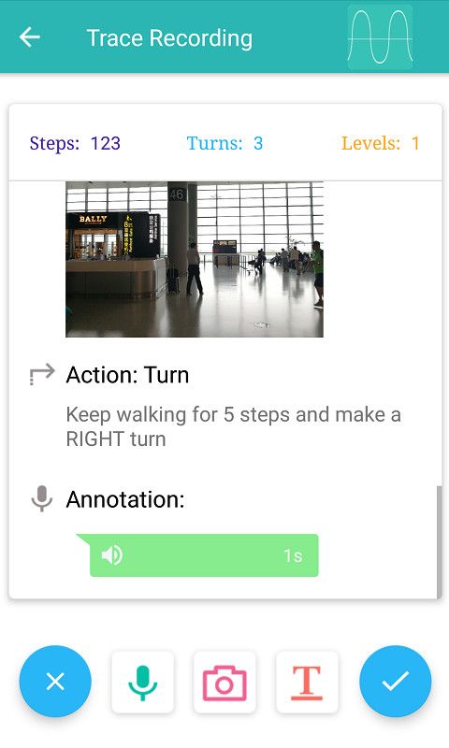Tap the gray microphone beside Annotation
449x748 pixels.
coord(42,499)
